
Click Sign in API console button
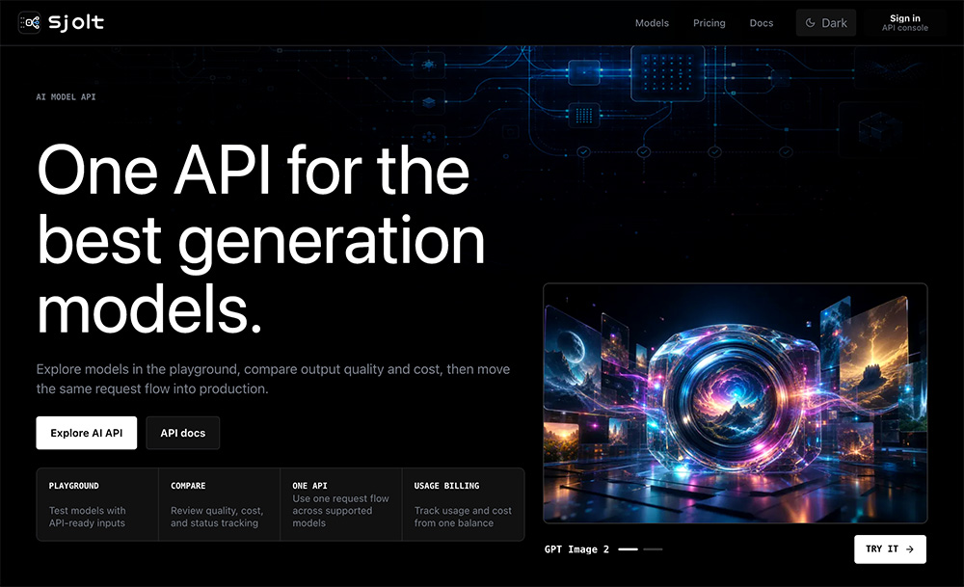[x=905, y=23]
